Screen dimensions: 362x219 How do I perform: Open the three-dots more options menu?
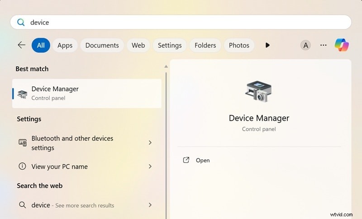[323, 45]
